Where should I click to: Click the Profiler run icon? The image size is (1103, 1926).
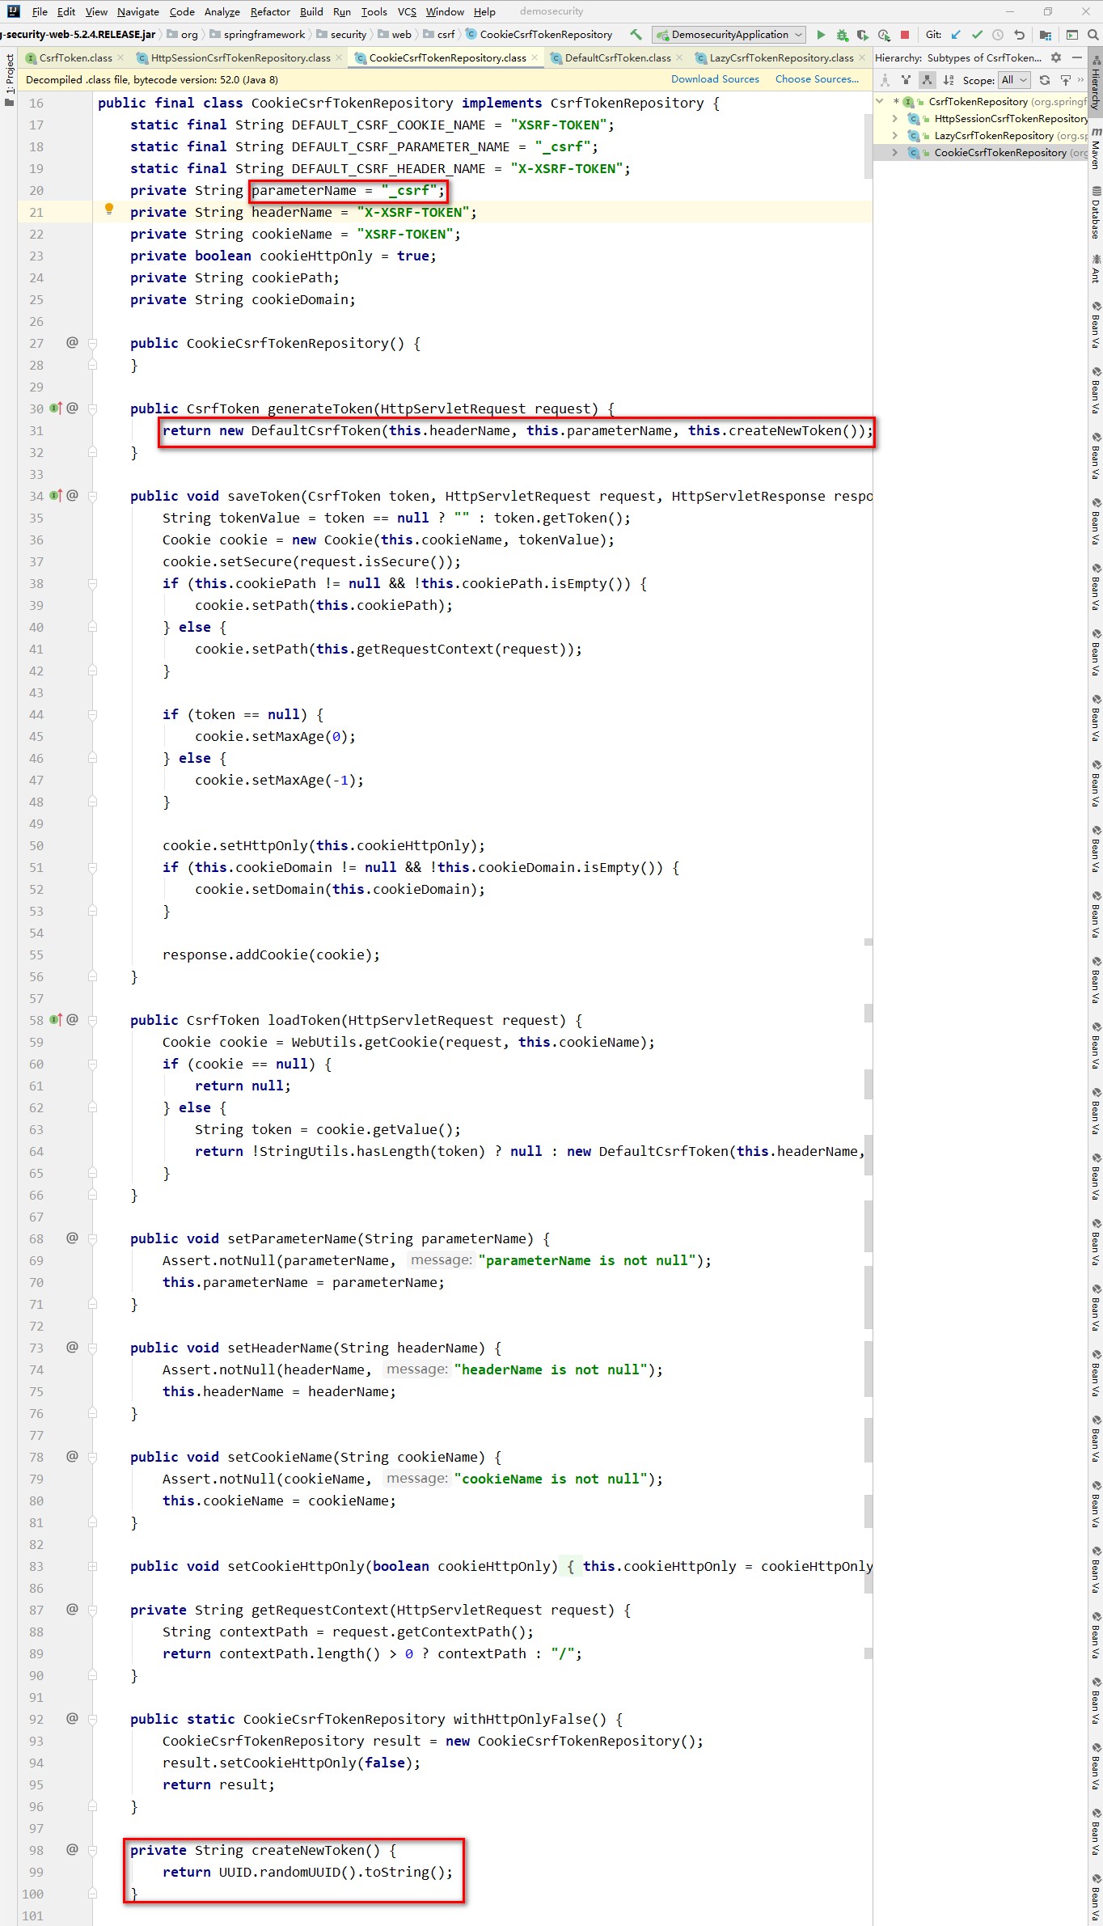click(884, 35)
